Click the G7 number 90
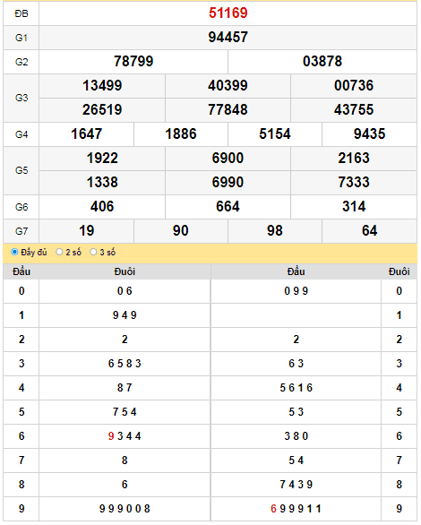421x525 pixels. point(181,230)
